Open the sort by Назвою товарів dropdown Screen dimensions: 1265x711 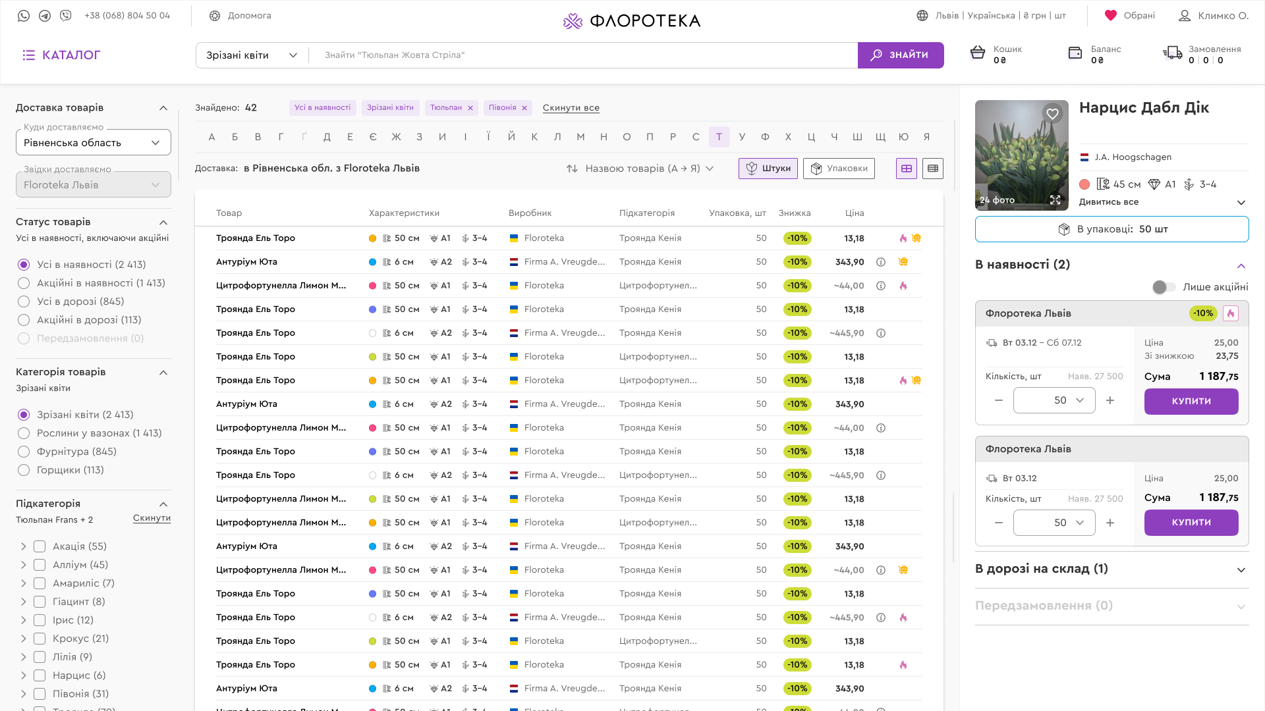pyautogui.click(x=640, y=169)
